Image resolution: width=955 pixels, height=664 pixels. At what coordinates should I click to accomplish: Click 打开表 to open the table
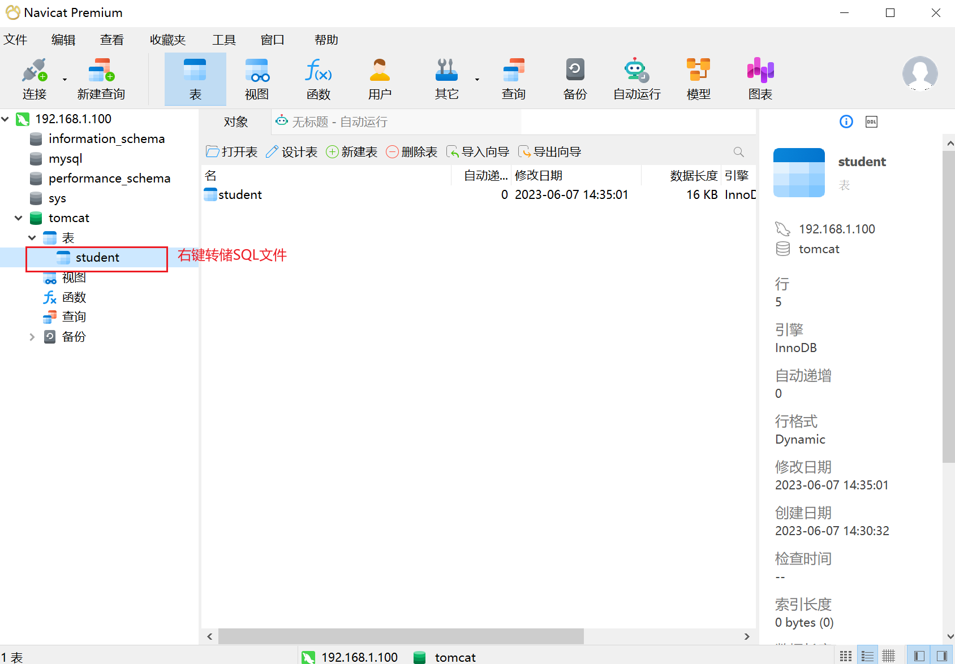[x=232, y=152]
